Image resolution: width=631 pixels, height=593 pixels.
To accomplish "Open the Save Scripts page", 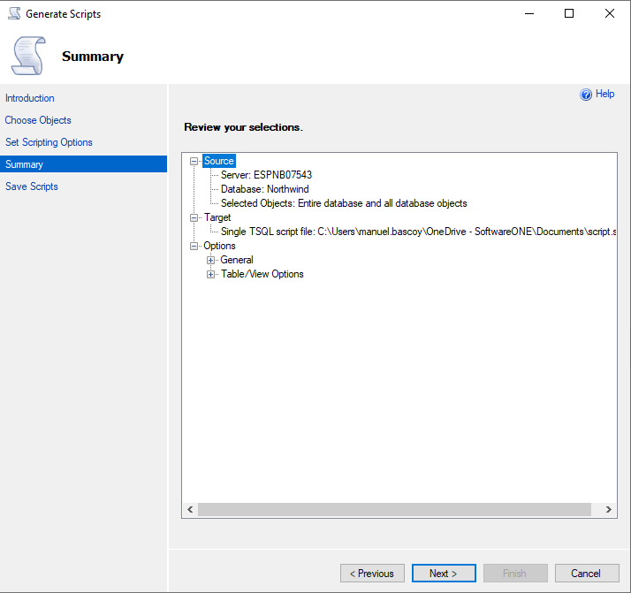I will coord(32,186).
